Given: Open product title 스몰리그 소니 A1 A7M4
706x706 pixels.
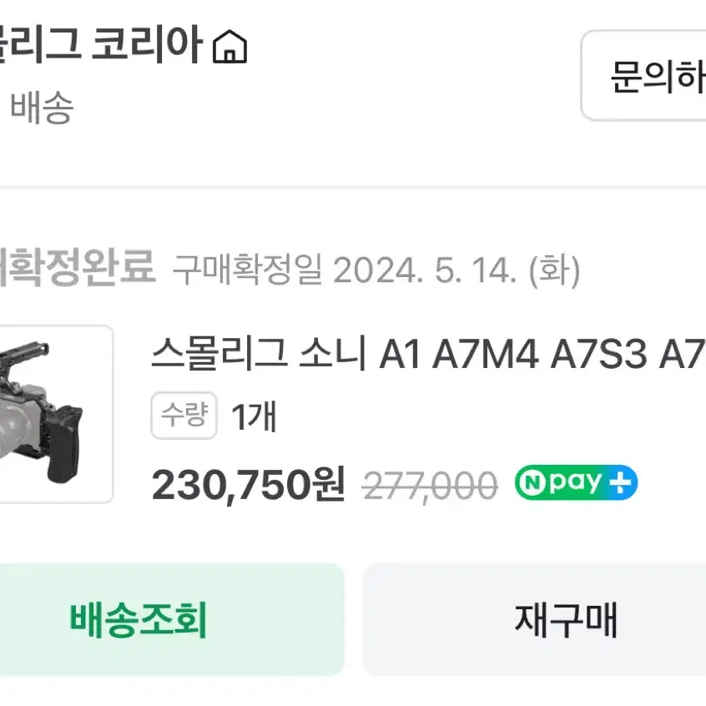Looking at the screenshot, I should click(428, 354).
